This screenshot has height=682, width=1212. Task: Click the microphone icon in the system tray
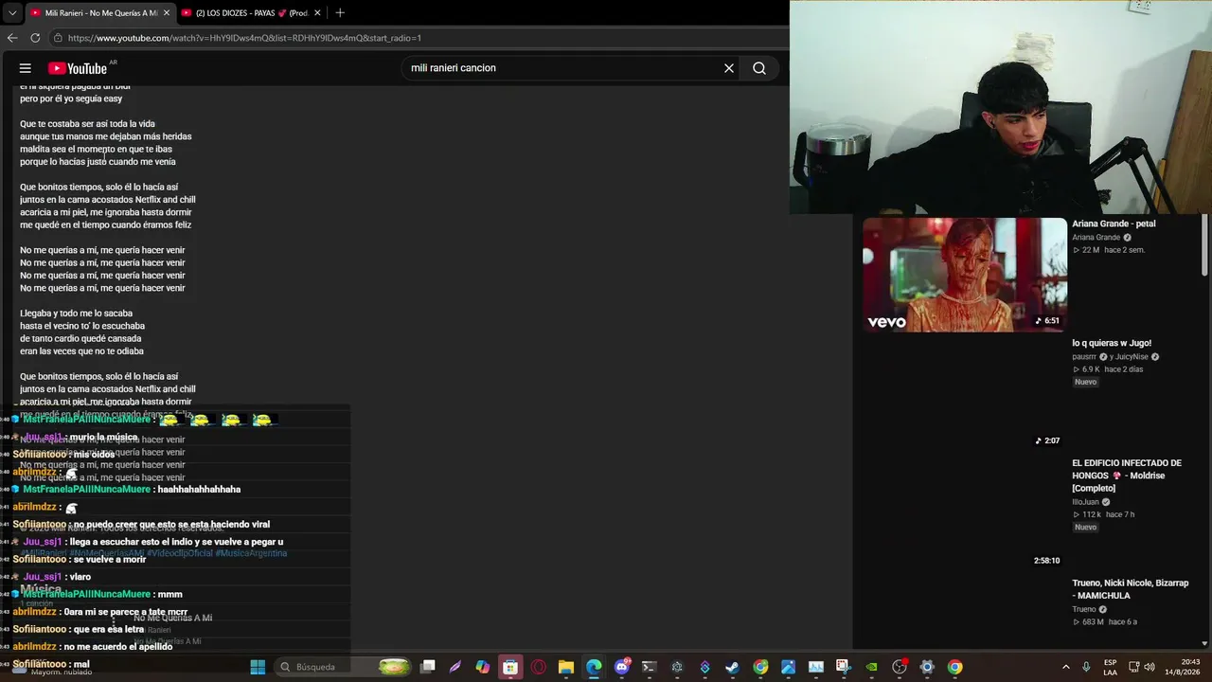(1086, 667)
